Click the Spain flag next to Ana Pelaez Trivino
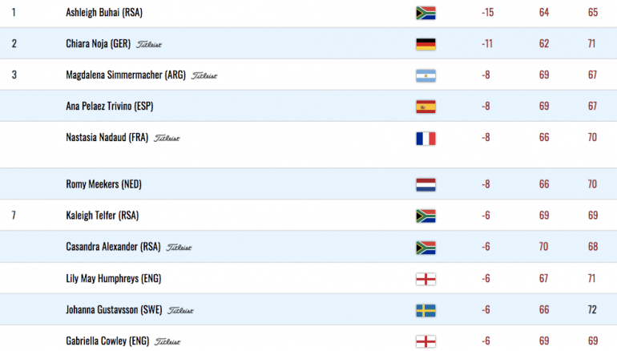Viewport: 617px width, 351px height. tap(425, 107)
